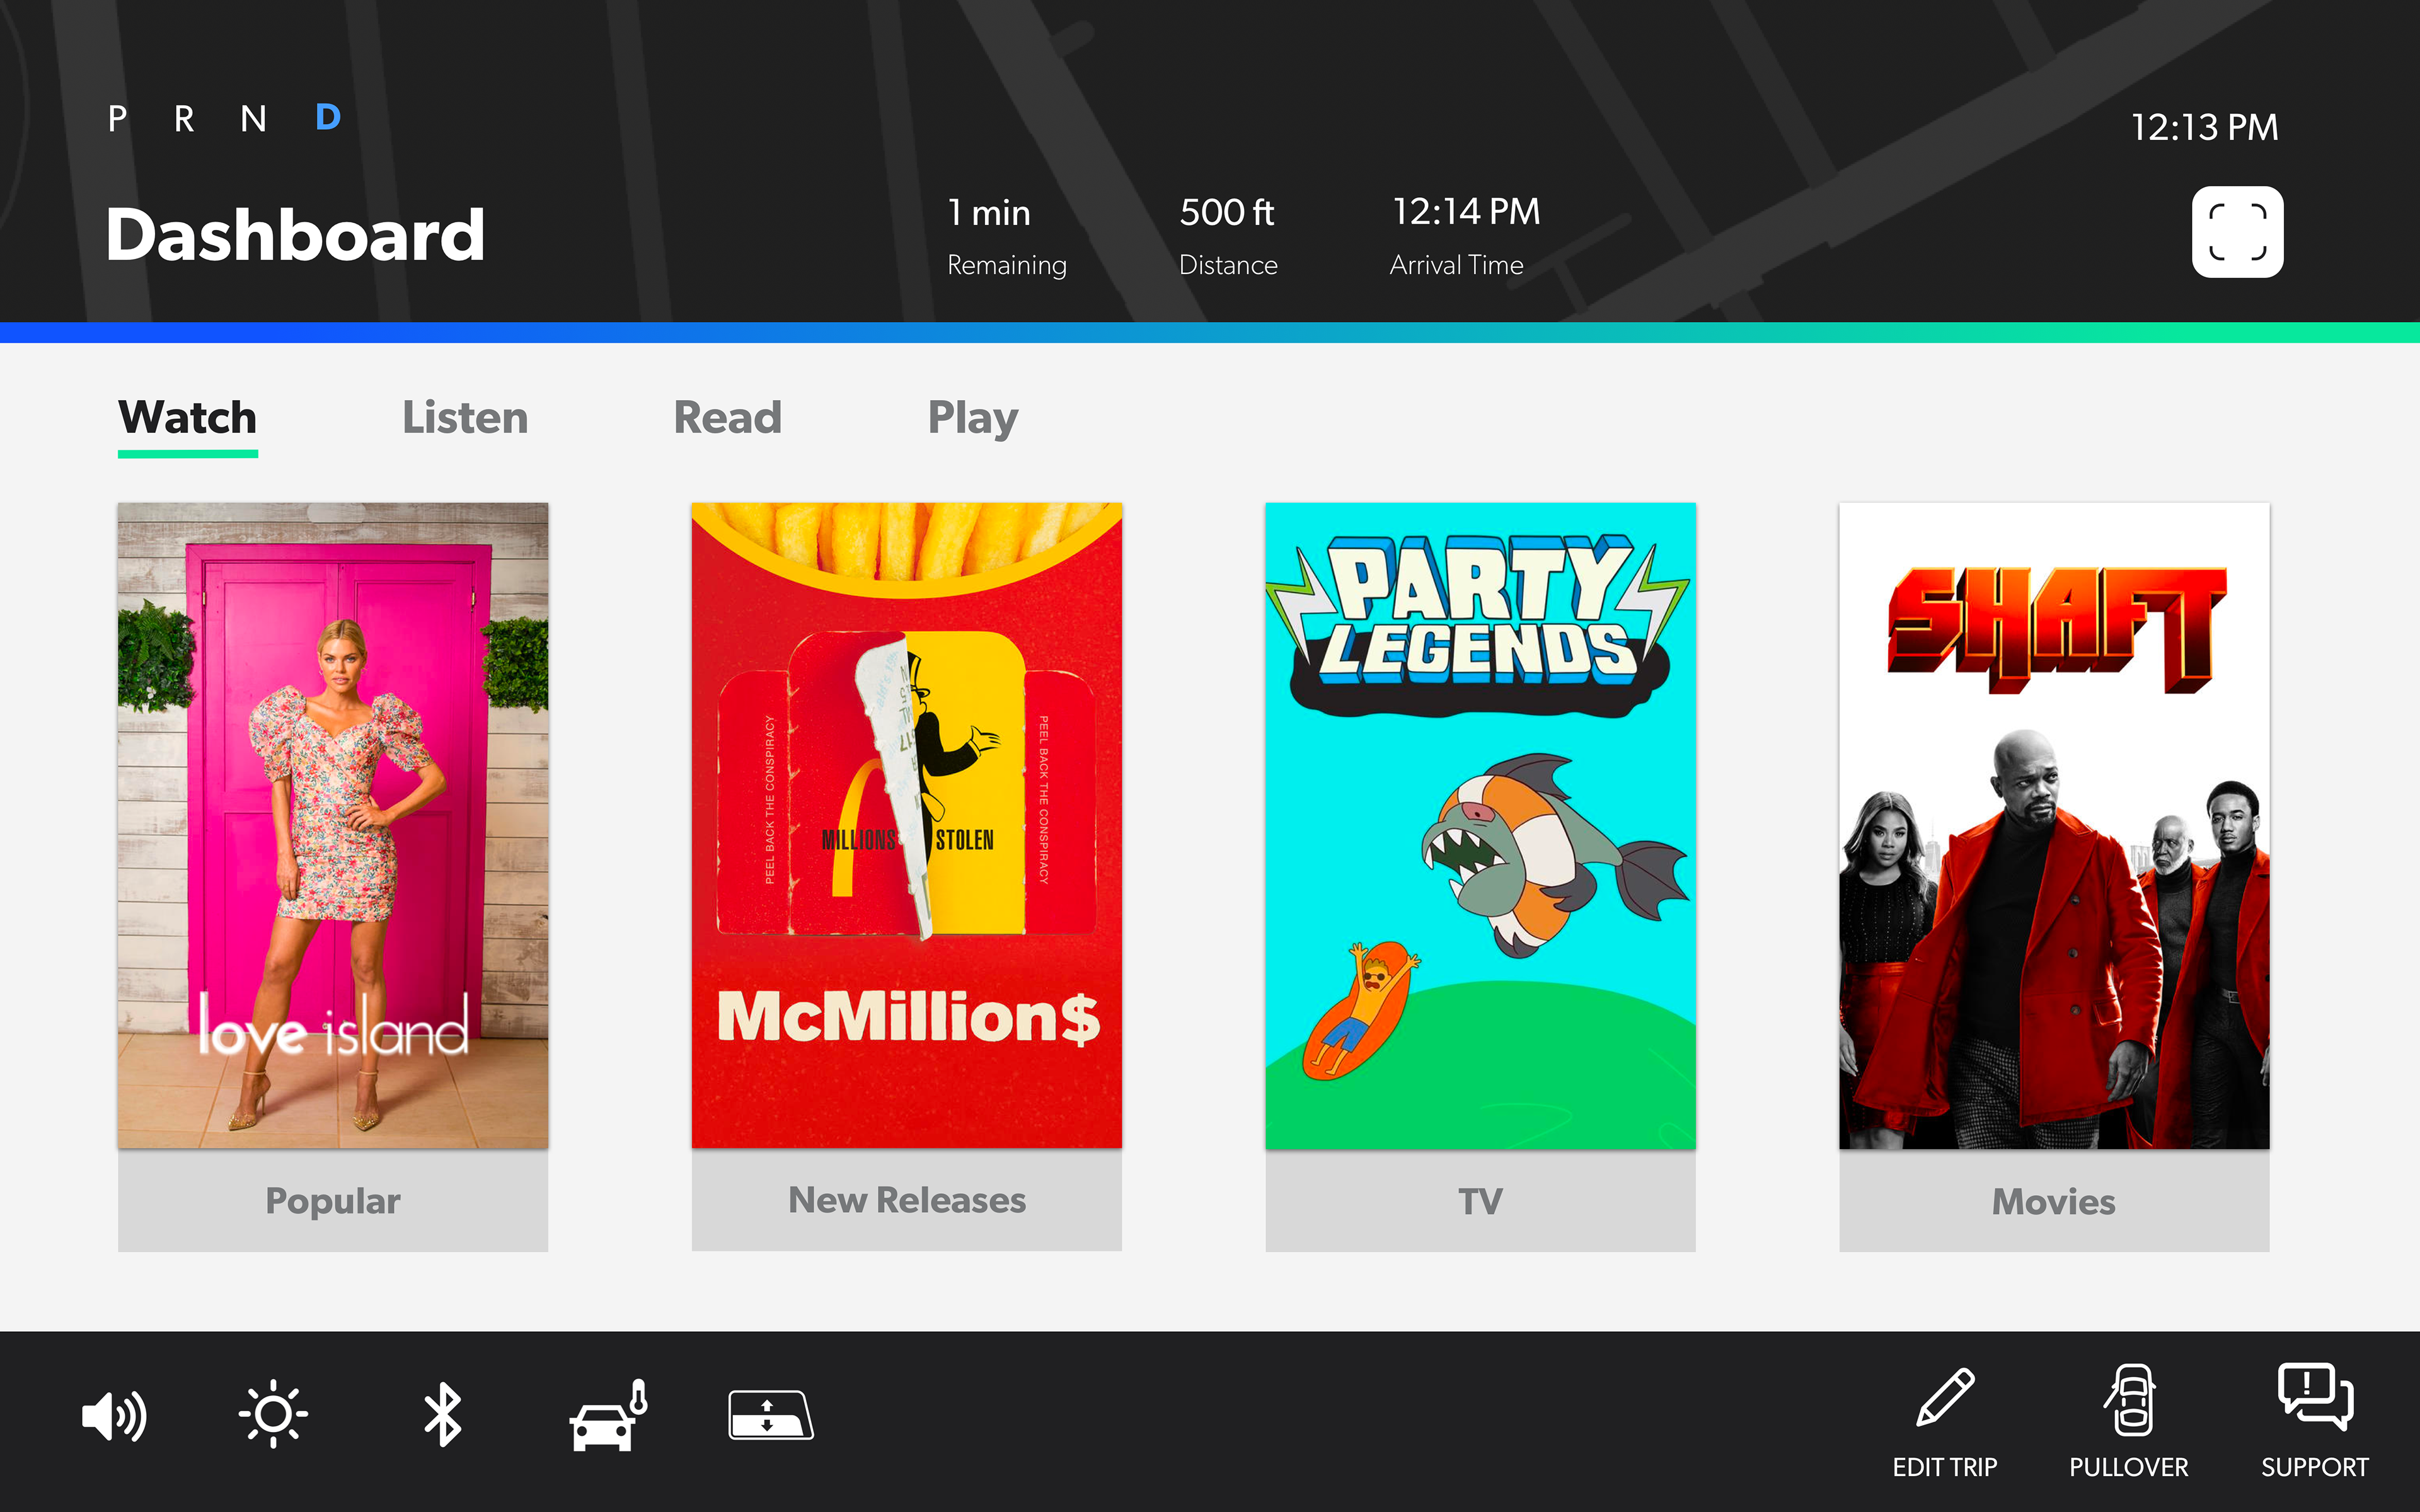Viewport: 2420px width, 1512px height.
Task: Select the Love Island poster
Action: (x=333, y=826)
